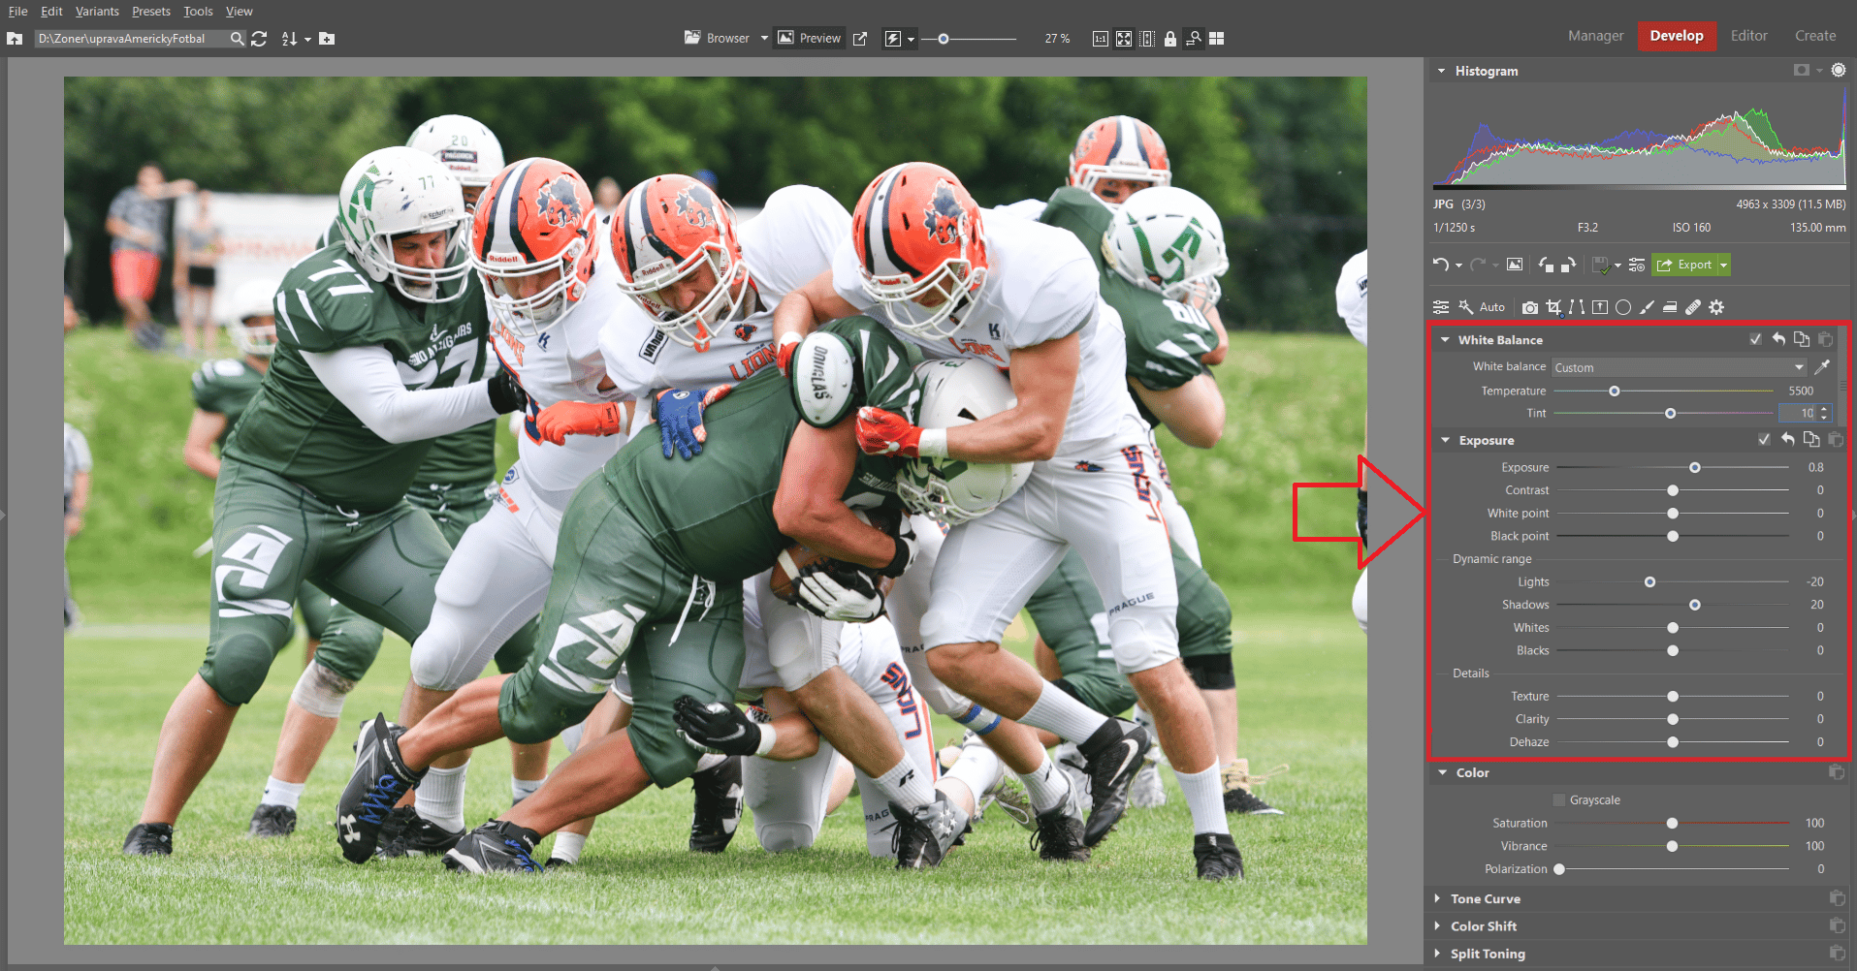Select the filter brush tool
This screenshot has height=971, width=1857.
(1647, 307)
